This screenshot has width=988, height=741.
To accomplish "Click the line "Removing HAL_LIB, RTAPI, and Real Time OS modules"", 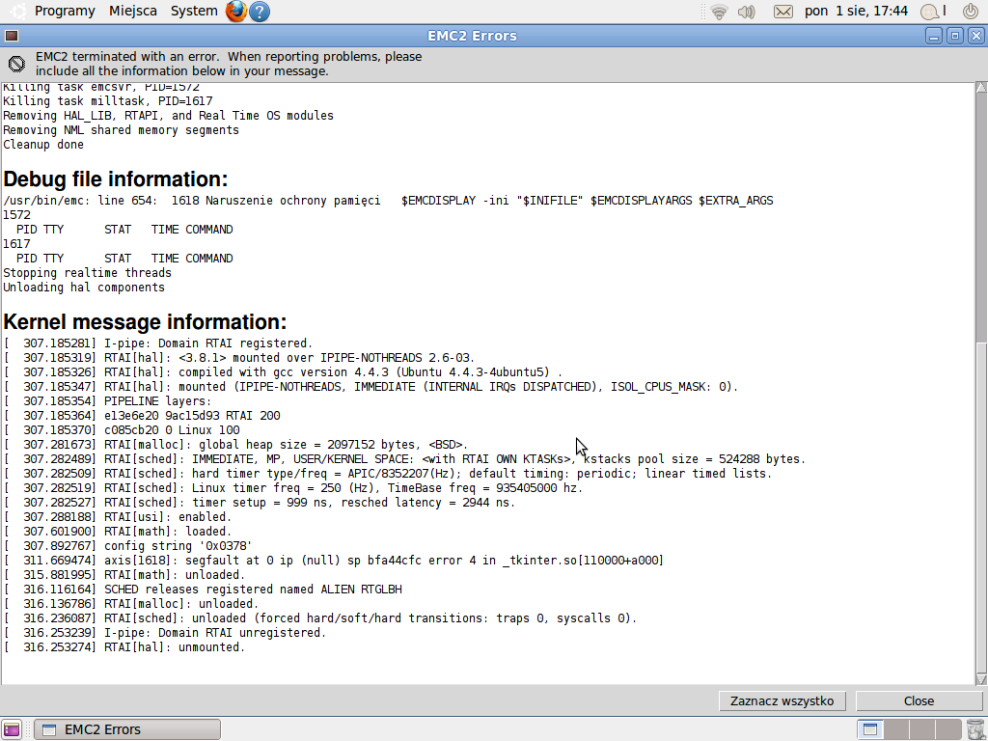I will (168, 116).
